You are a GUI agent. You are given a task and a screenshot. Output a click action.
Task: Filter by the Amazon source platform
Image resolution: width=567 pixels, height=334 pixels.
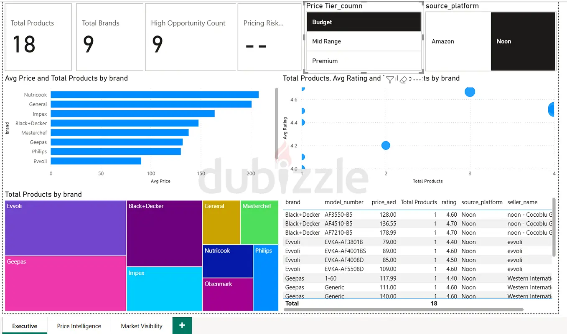point(458,41)
